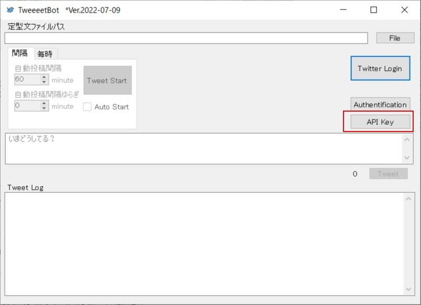Click the template file path input field
Viewport: 421px width, 305px height.
186,38
